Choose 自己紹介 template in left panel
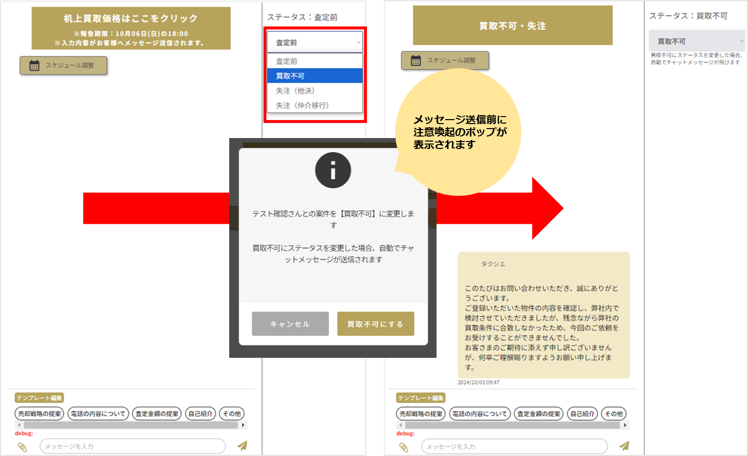The width and height of the screenshot is (748, 456). coord(200,414)
